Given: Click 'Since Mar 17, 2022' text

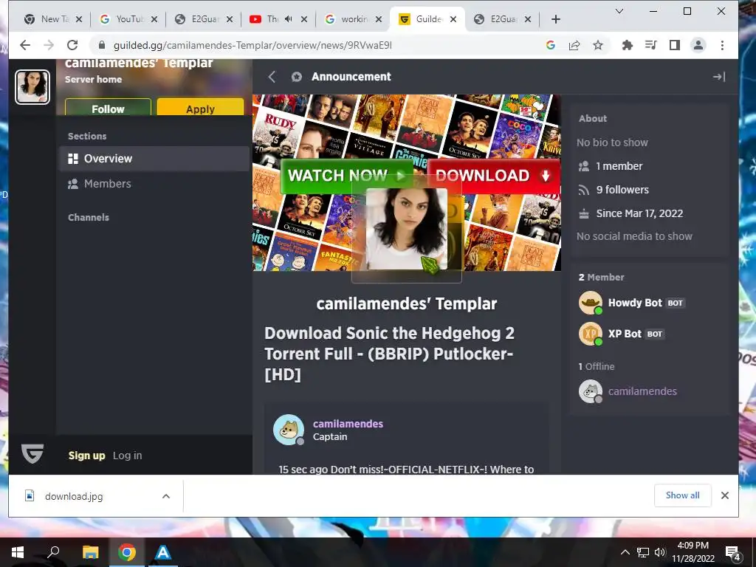Looking at the screenshot, I should tap(639, 213).
